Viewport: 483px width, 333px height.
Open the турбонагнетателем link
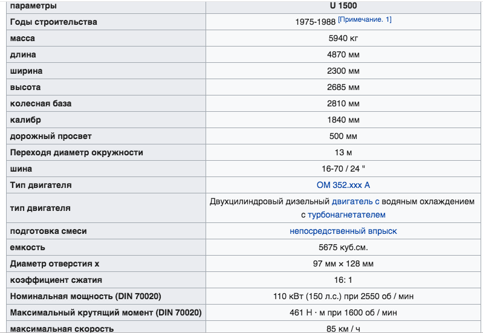point(346,215)
